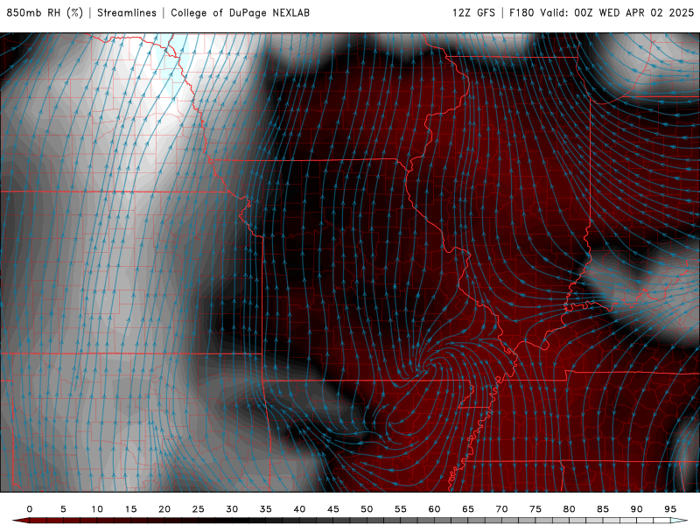Click the 35 value on color scale
This screenshot has height=525, width=700.
coord(266,509)
